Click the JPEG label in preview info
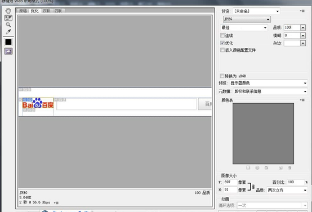Viewport: 312px width, 212px height. point(24,193)
